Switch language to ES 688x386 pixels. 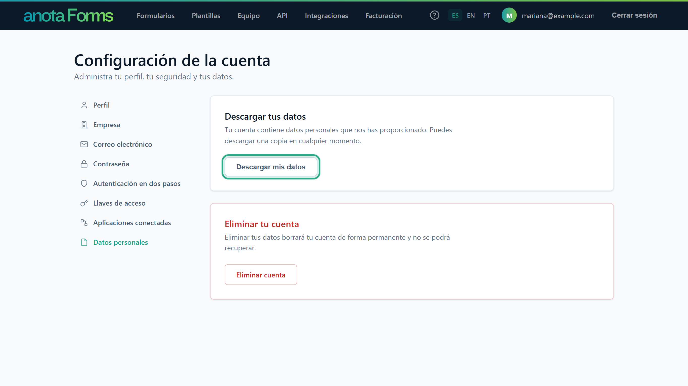[x=455, y=16]
